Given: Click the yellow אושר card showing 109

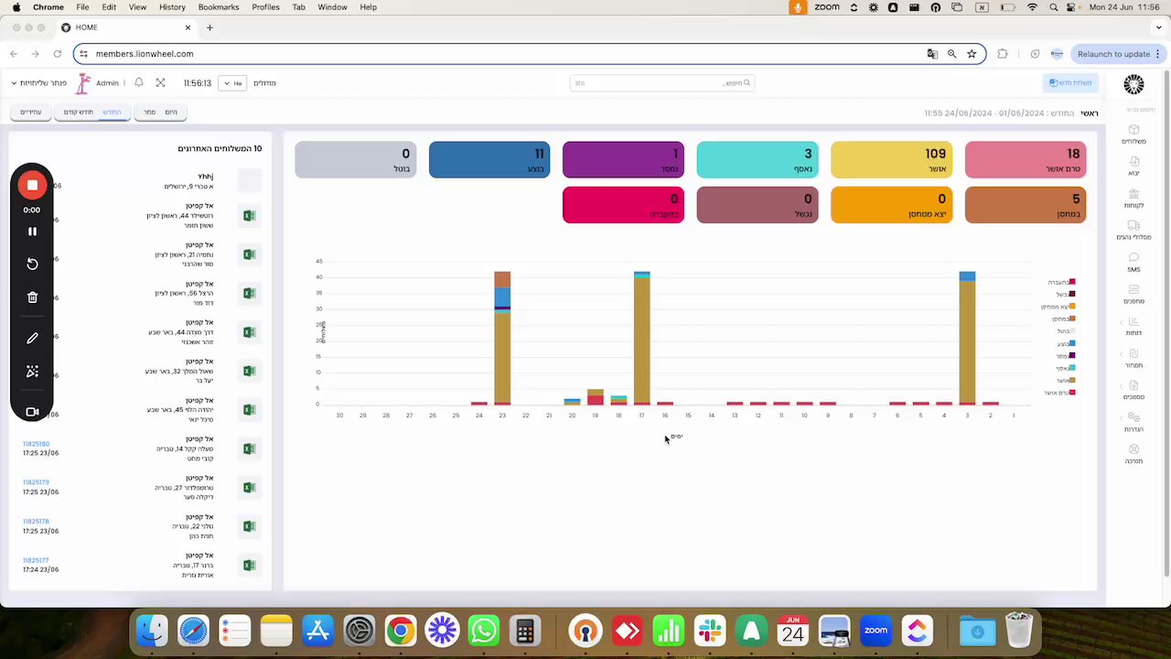Looking at the screenshot, I should coord(891,160).
